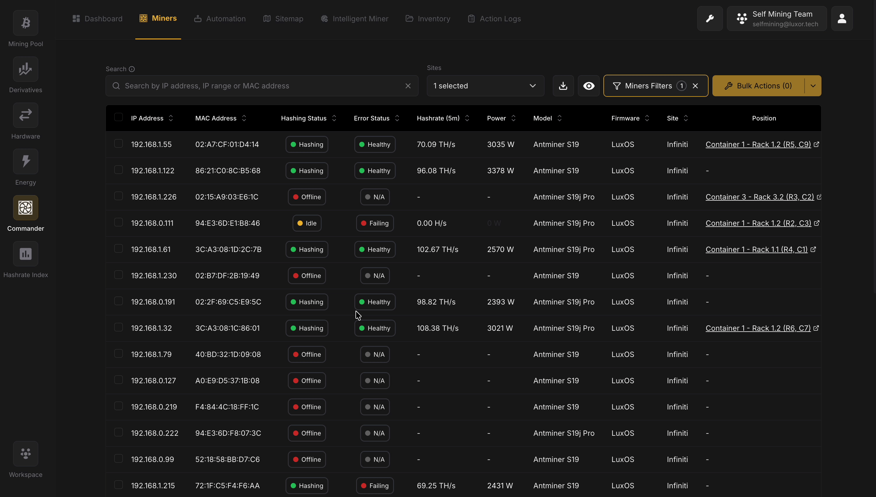Open the Derivatives chart icon

pos(26,69)
